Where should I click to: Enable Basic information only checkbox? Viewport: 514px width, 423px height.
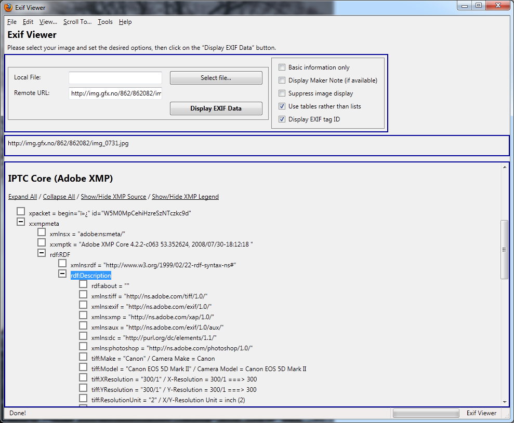click(282, 67)
